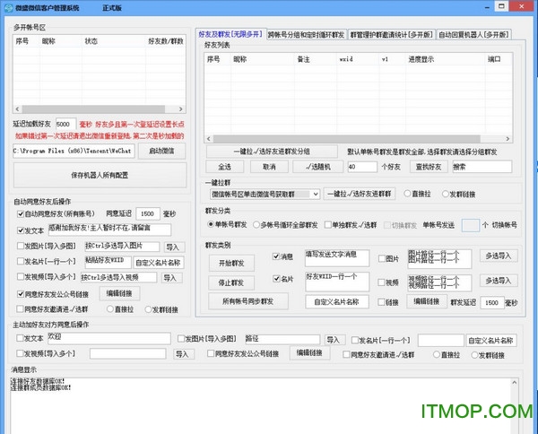
Task: Click horizontal scrollbar of 好友列表 table
Action: [346, 139]
